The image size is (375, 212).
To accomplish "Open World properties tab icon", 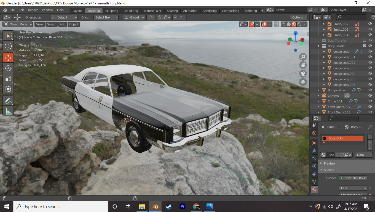I will 314,133.
